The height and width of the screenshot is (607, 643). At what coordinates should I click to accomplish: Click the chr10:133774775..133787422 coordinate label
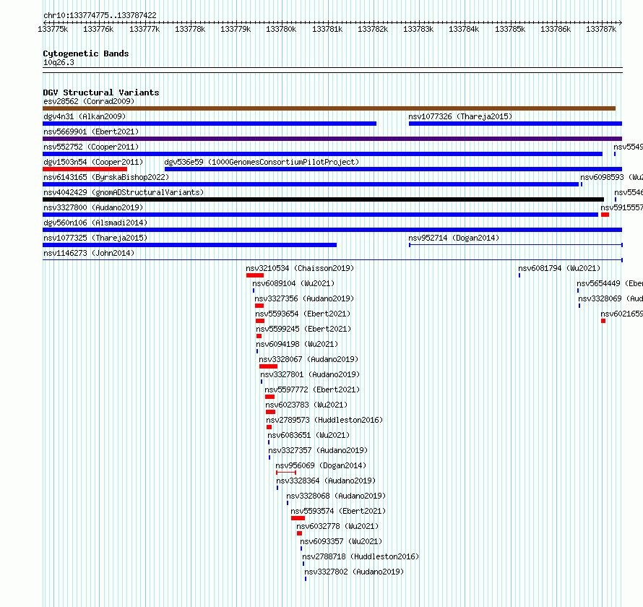click(100, 15)
